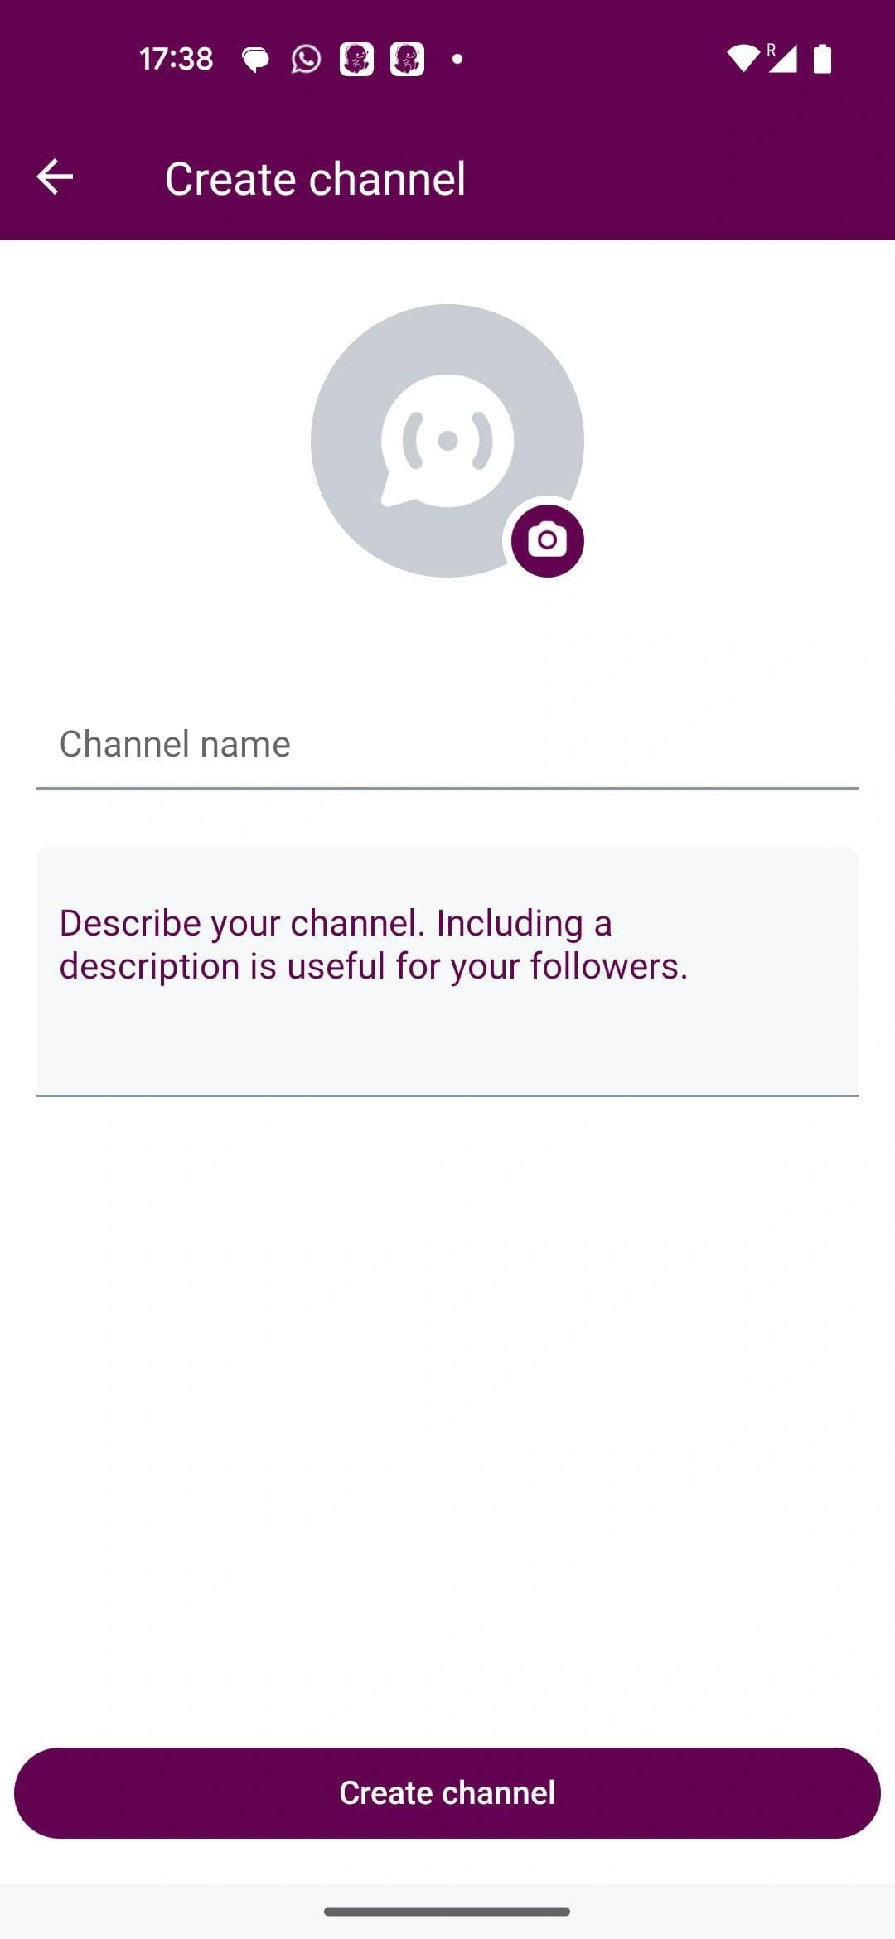Screen dimensions: 895x1939
Task: Open the WhatsApp notification in status bar
Action: (306, 59)
